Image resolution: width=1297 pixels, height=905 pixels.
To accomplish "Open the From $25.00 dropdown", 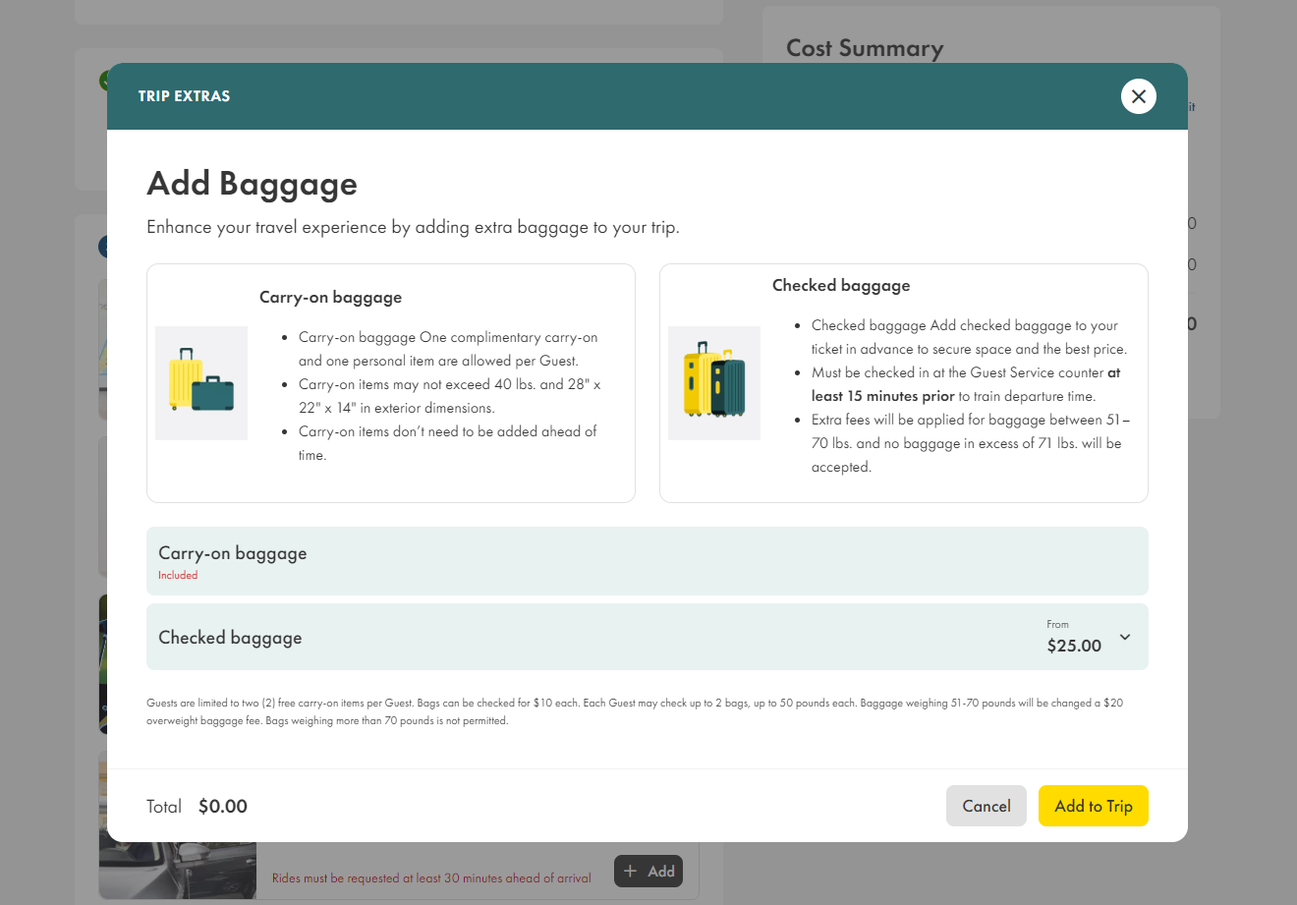I will (1076, 637).
